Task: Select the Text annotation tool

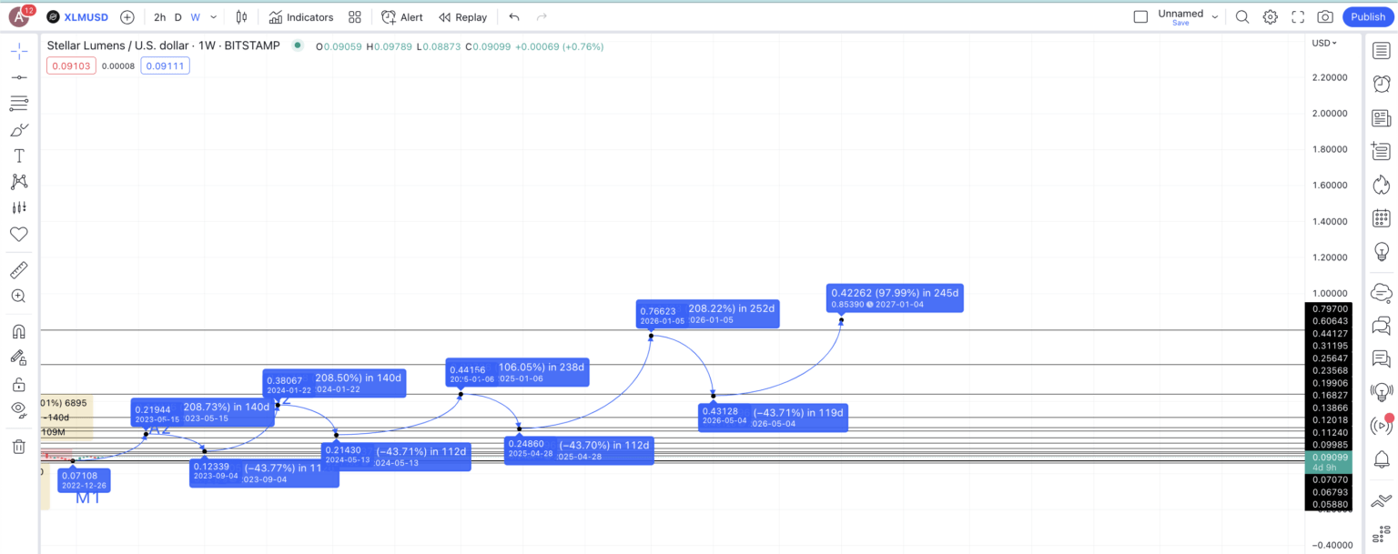Action: (18, 156)
